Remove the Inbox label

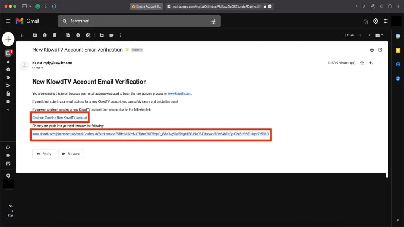[x=141, y=50]
